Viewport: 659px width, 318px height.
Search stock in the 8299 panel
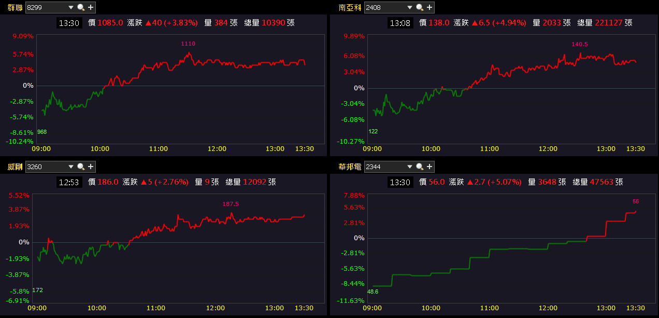click(x=80, y=7)
